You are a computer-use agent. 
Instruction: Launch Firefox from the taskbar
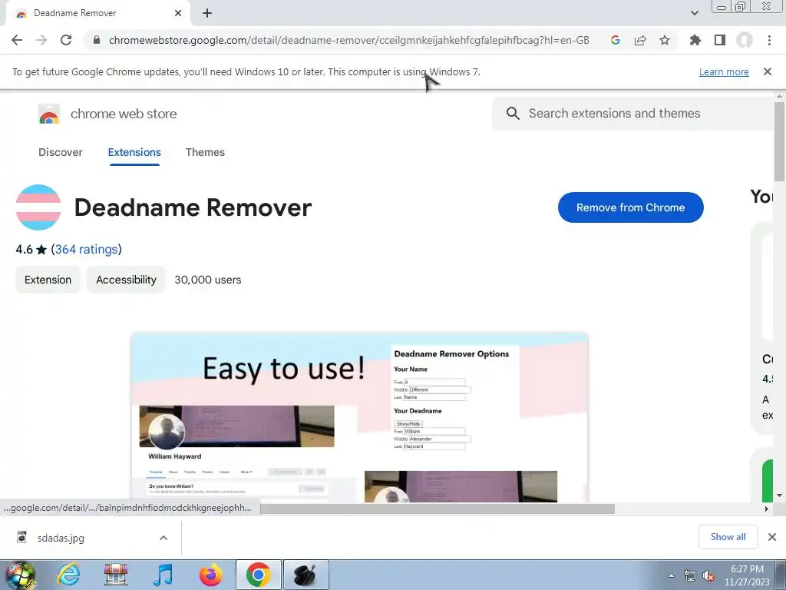211,575
